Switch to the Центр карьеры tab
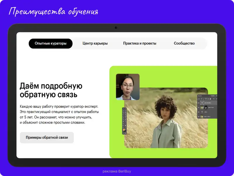Screen dimensions: 234x176 [95, 43]
